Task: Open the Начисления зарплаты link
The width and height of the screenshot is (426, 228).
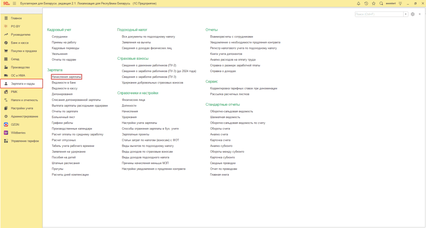Action: pyautogui.click(x=66, y=77)
